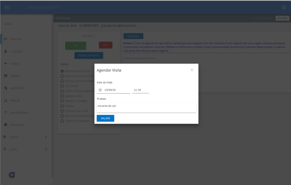
Task: Select the Interessado na Oferta radio button
Action: click(62, 71)
